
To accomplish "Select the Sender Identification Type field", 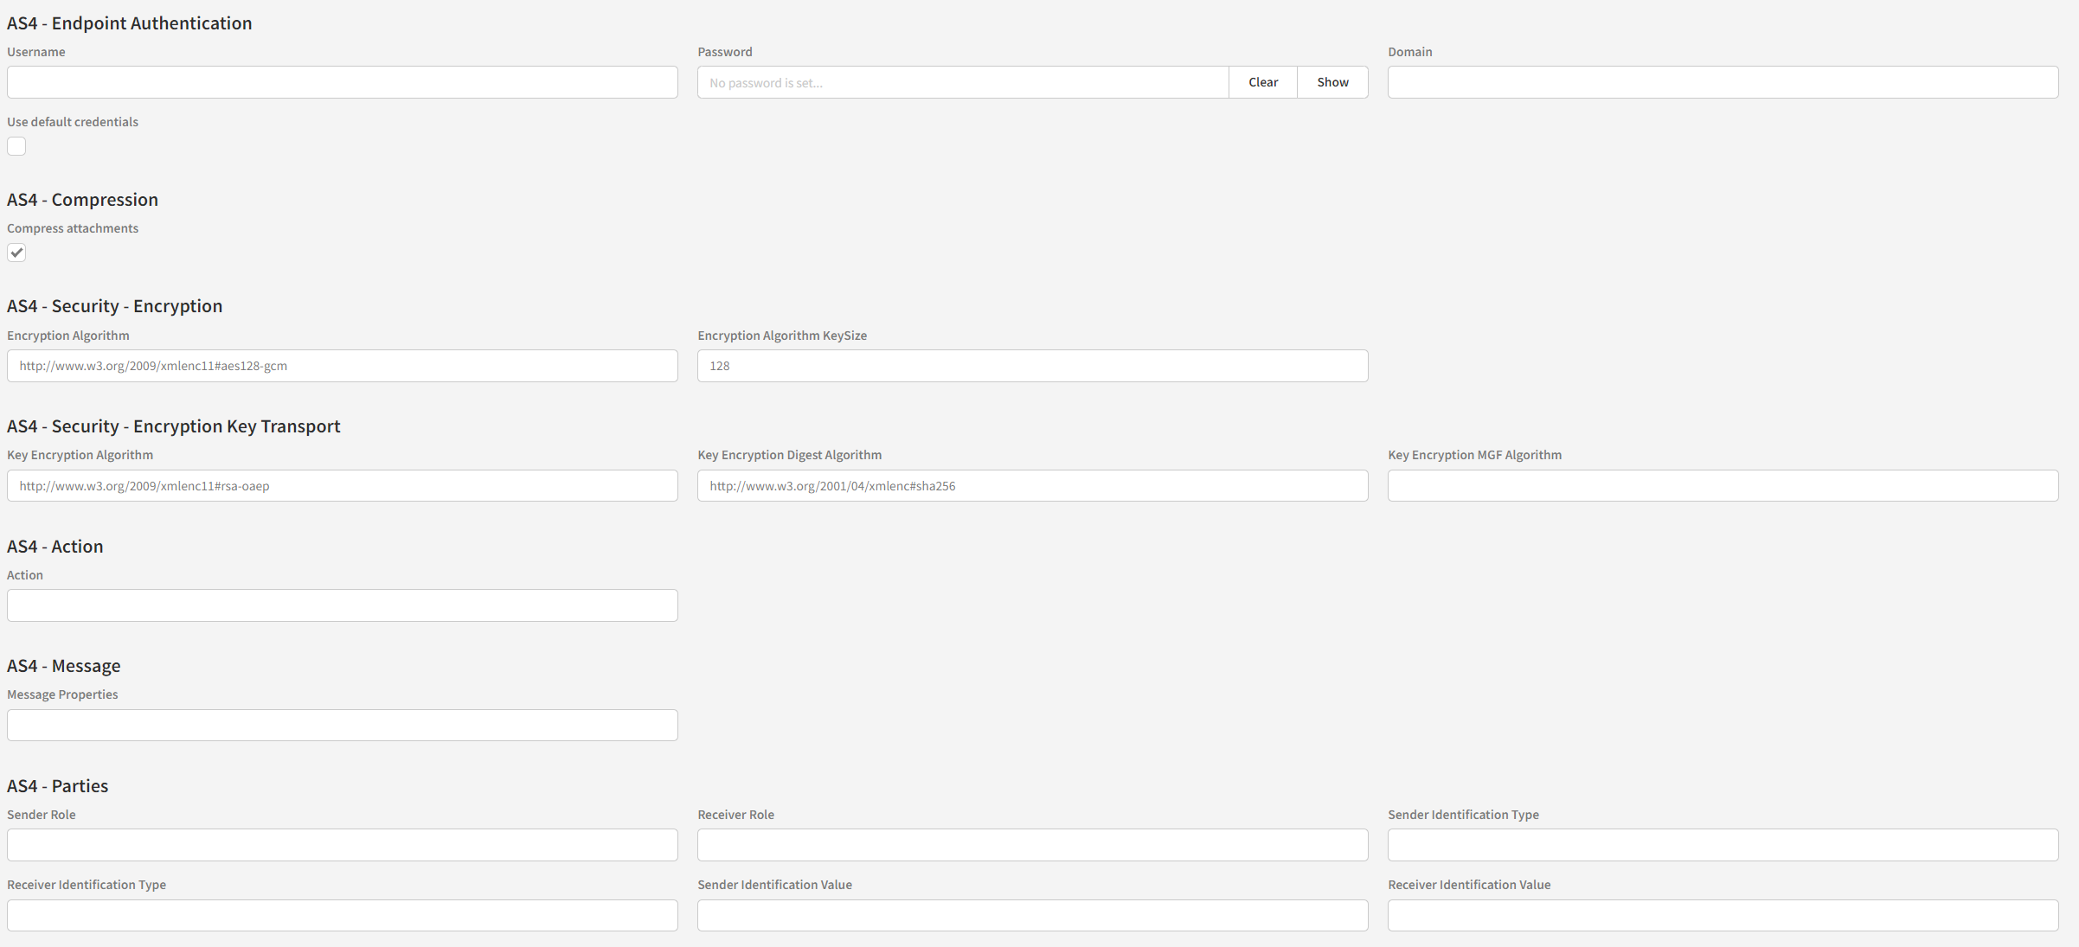I will click(x=1722, y=845).
